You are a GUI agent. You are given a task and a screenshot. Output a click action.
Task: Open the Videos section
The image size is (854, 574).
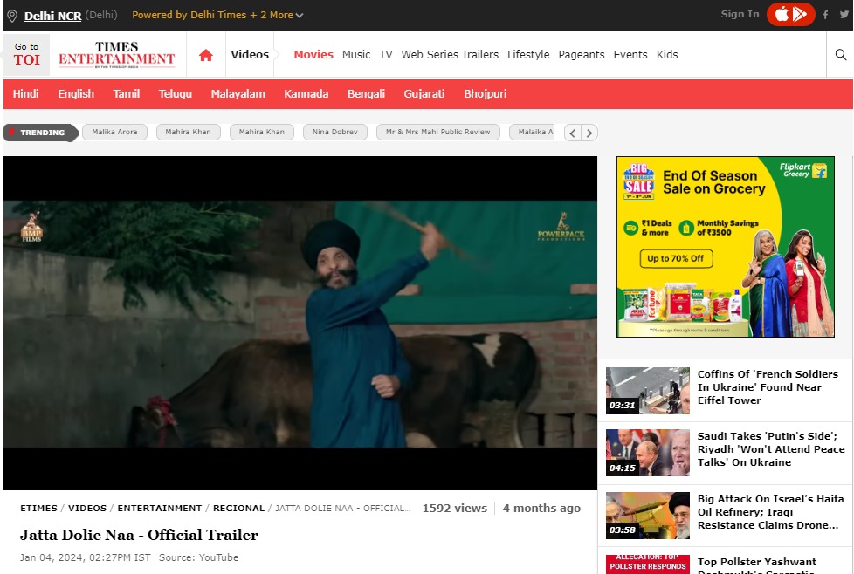point(250,54)
